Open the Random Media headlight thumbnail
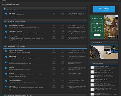 [97, 52]
